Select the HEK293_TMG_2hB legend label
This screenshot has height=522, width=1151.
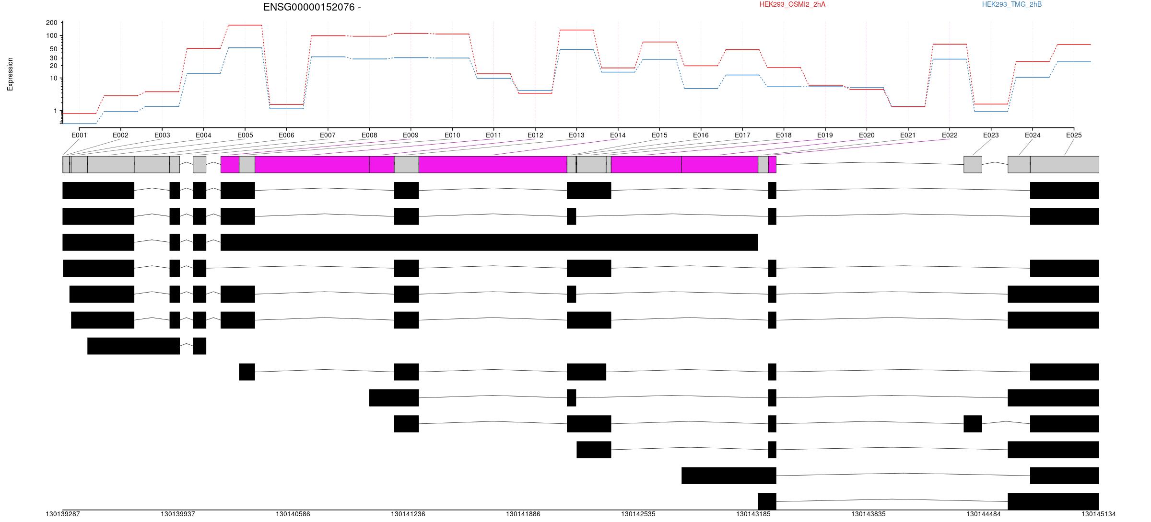(1012, 4)
